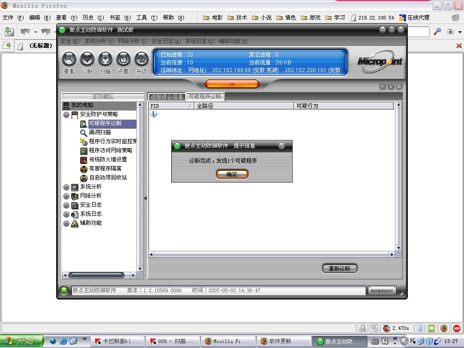Click the MICROPOINT status bar button
This screenshot has height=348, width=464.
[382, 290]
